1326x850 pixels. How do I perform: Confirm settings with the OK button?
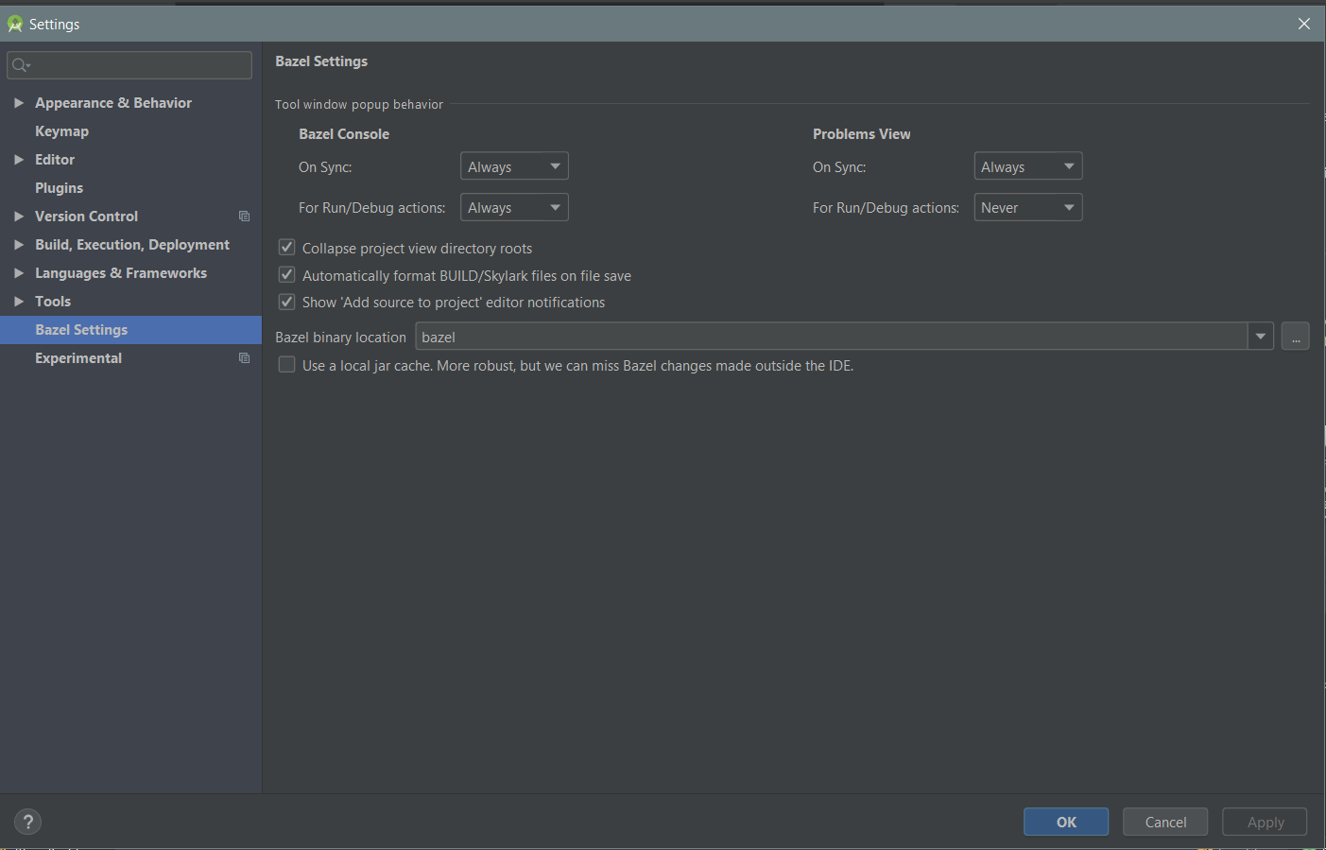[1065, 821]
